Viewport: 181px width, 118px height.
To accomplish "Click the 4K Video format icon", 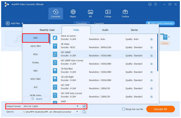I will pyautogui.click(x=55, y=46).
